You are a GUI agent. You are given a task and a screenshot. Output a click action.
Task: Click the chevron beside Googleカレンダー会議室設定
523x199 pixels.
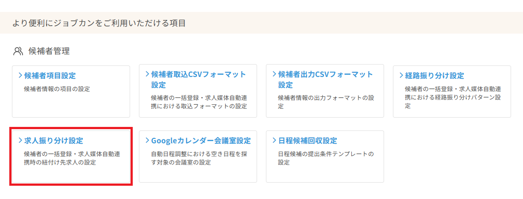[x=147, y=140]
